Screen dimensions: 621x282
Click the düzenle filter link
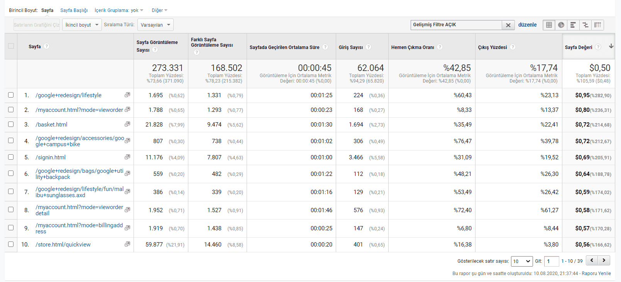(x=527, y=25)
